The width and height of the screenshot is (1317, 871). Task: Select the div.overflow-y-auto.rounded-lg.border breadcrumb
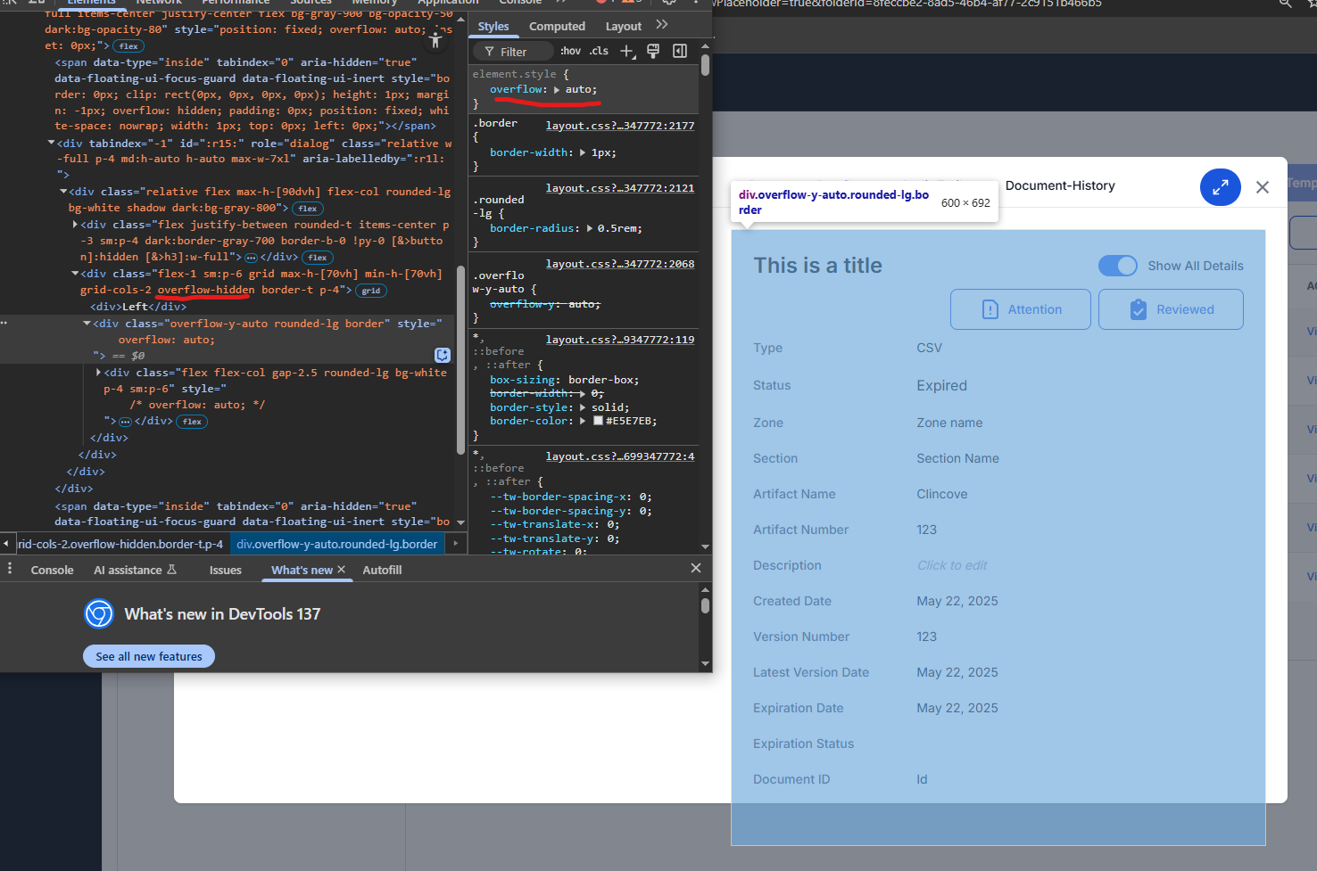(337, 544)
